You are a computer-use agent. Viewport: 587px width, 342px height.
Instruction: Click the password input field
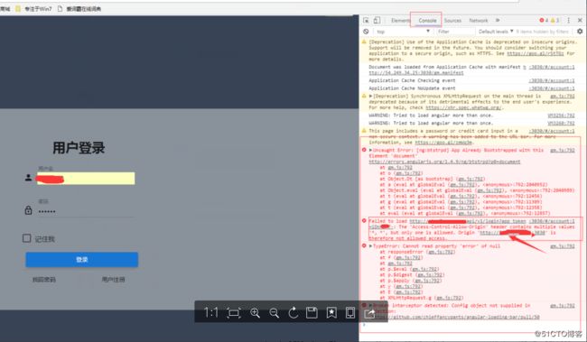tap(86, 211)
